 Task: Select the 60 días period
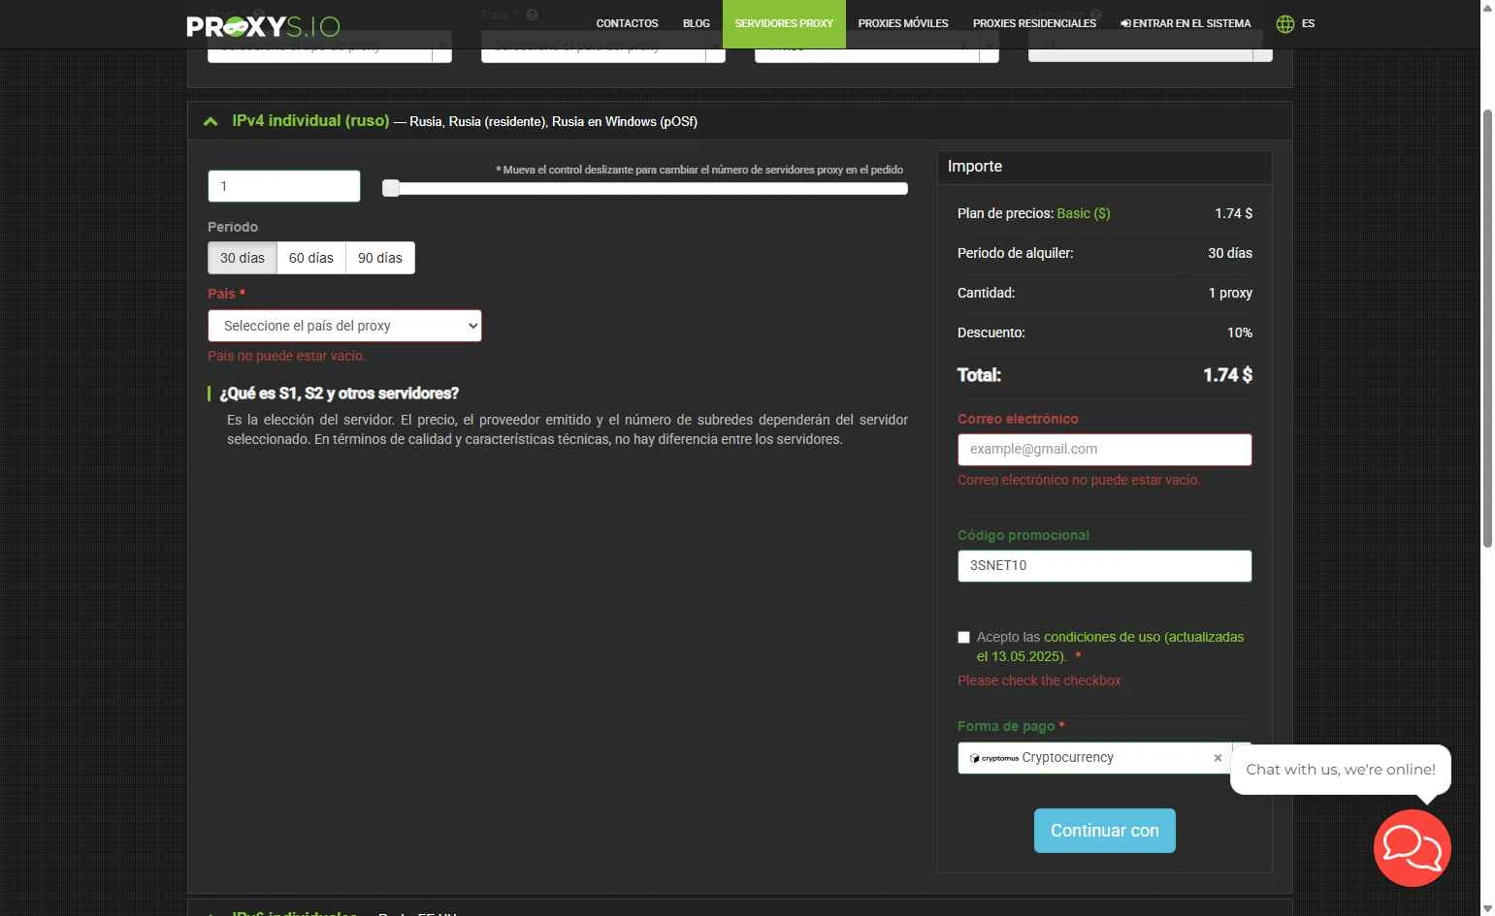[x=310, y=258]
